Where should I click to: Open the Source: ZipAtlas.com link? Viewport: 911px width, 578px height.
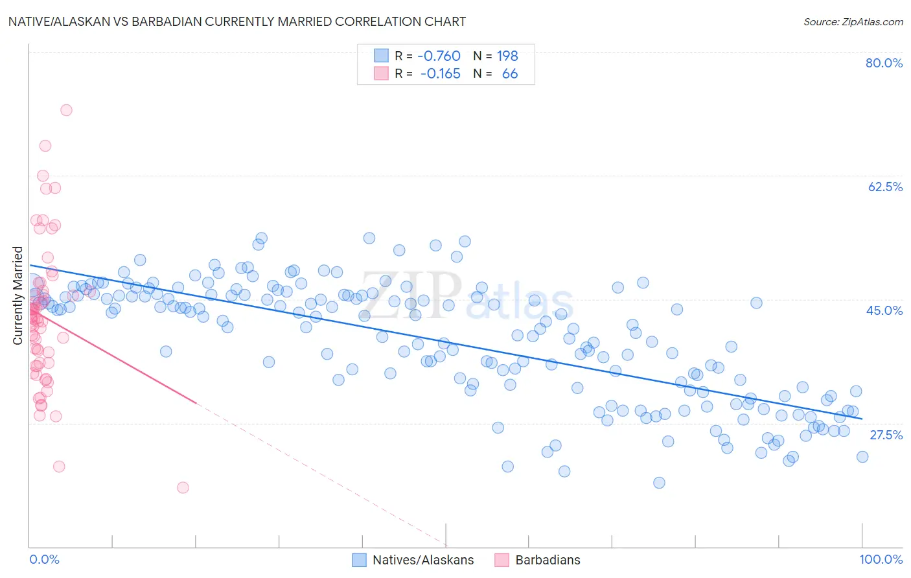853,21
